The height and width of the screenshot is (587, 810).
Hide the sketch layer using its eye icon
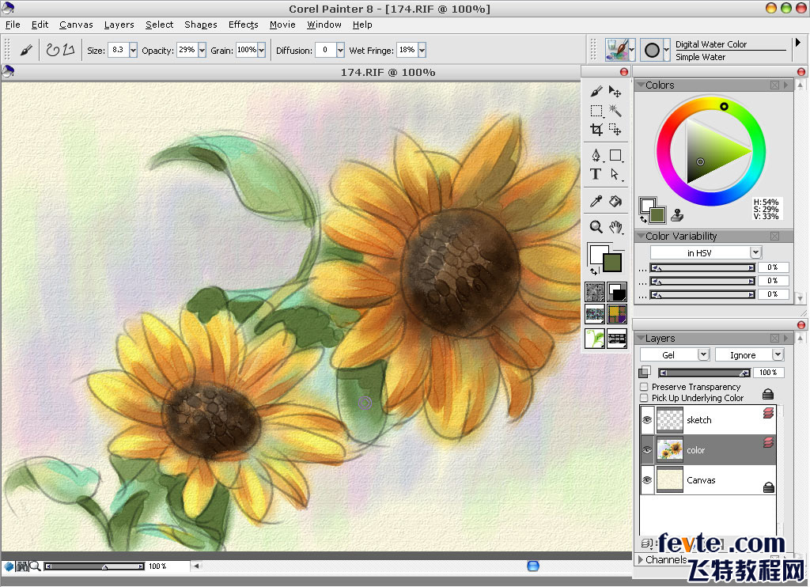647,420
